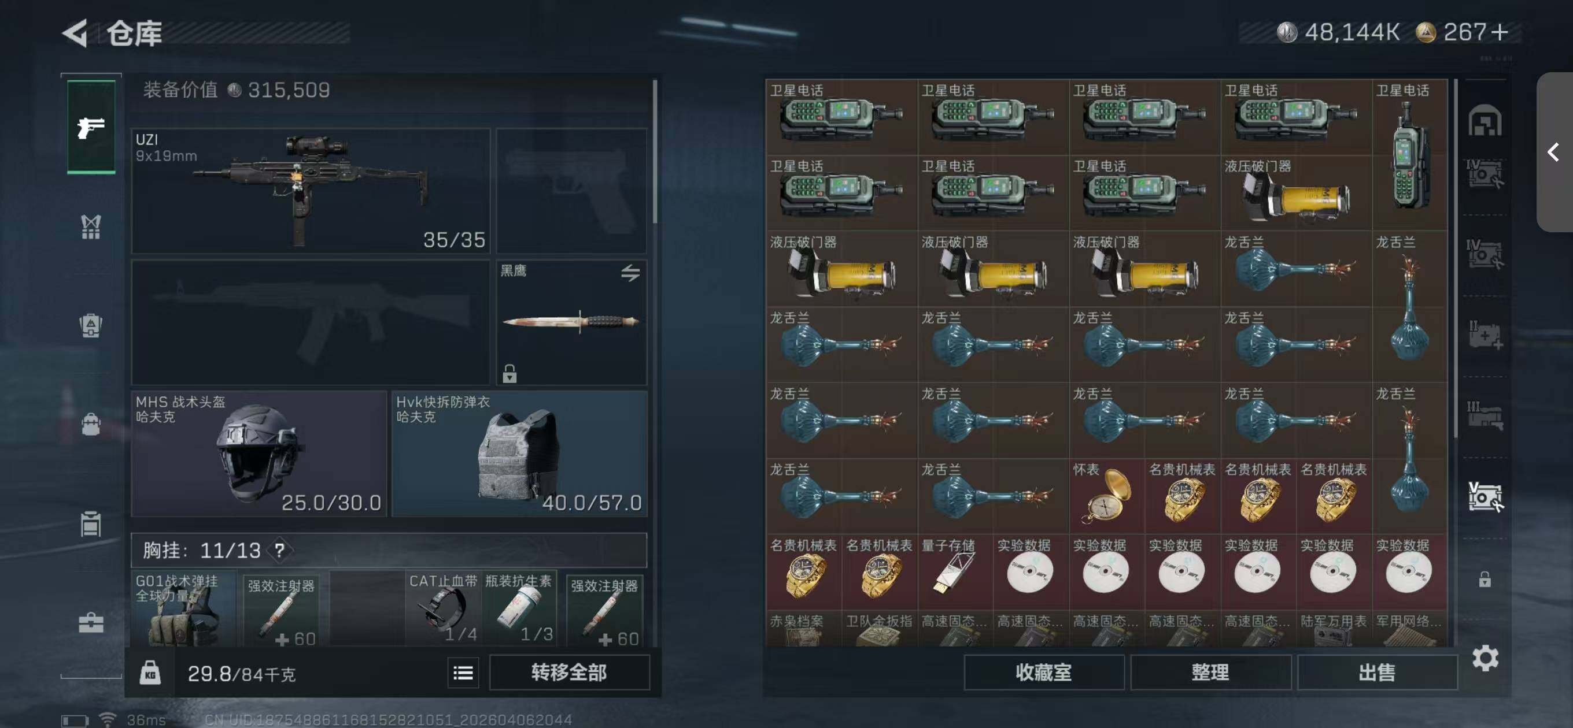Go back using the arrow beside 仓库
Image resolution: width=1573 pixels, height=728 pixels.
[x=75, y=32]
